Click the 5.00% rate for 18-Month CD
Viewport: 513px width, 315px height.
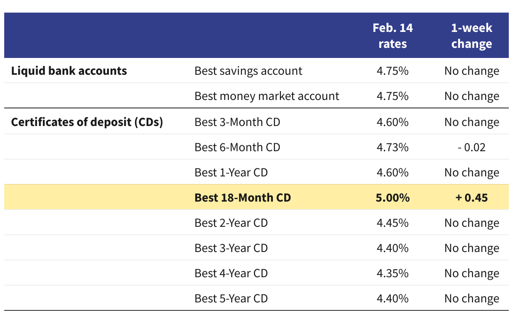(x=393, y=197)
